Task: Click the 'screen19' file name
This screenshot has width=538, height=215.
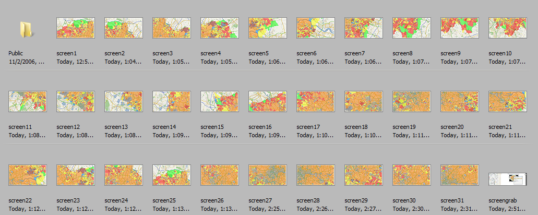Action: pyautogui.click(x=404, y=127)
